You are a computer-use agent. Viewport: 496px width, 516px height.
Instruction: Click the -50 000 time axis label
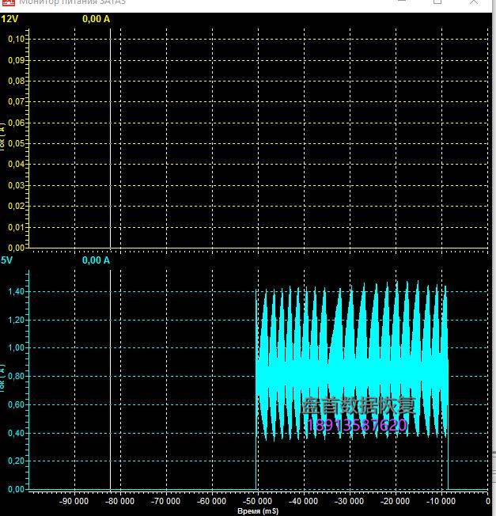pos(257,501)
